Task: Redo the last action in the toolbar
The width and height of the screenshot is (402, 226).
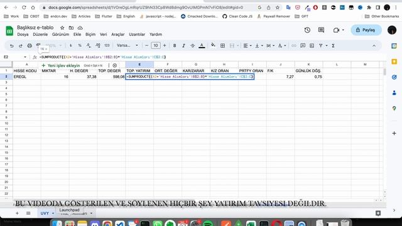Action: pyautogui.click(x=21, y=46)
